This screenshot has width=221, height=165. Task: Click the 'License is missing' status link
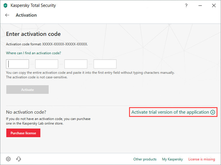coord(202,159)
